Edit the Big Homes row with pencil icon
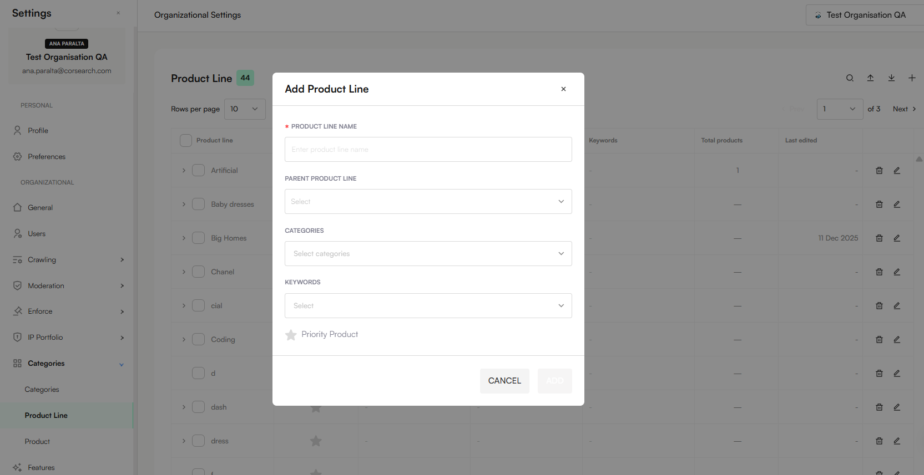Viewport: 924px width, 475px height. pos(897,238)
